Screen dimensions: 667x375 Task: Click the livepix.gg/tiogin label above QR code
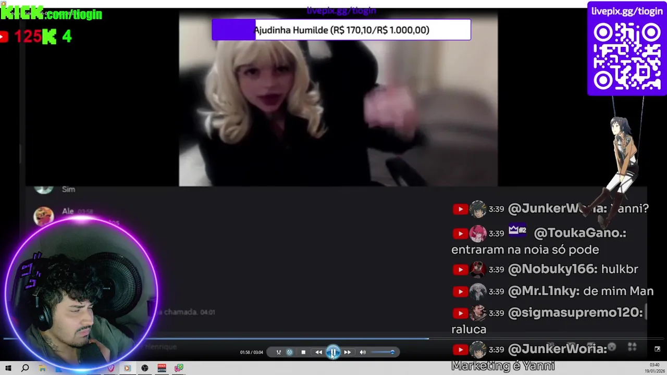pos(627,11)
